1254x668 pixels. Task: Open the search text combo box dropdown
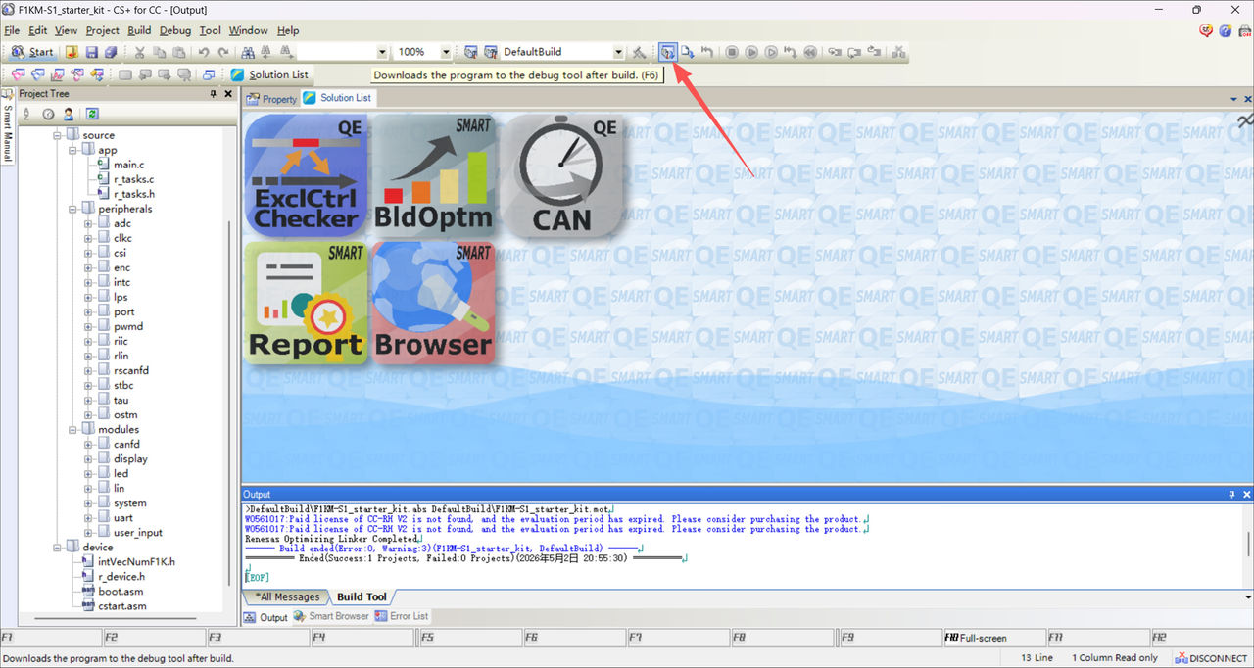[383, 52]
